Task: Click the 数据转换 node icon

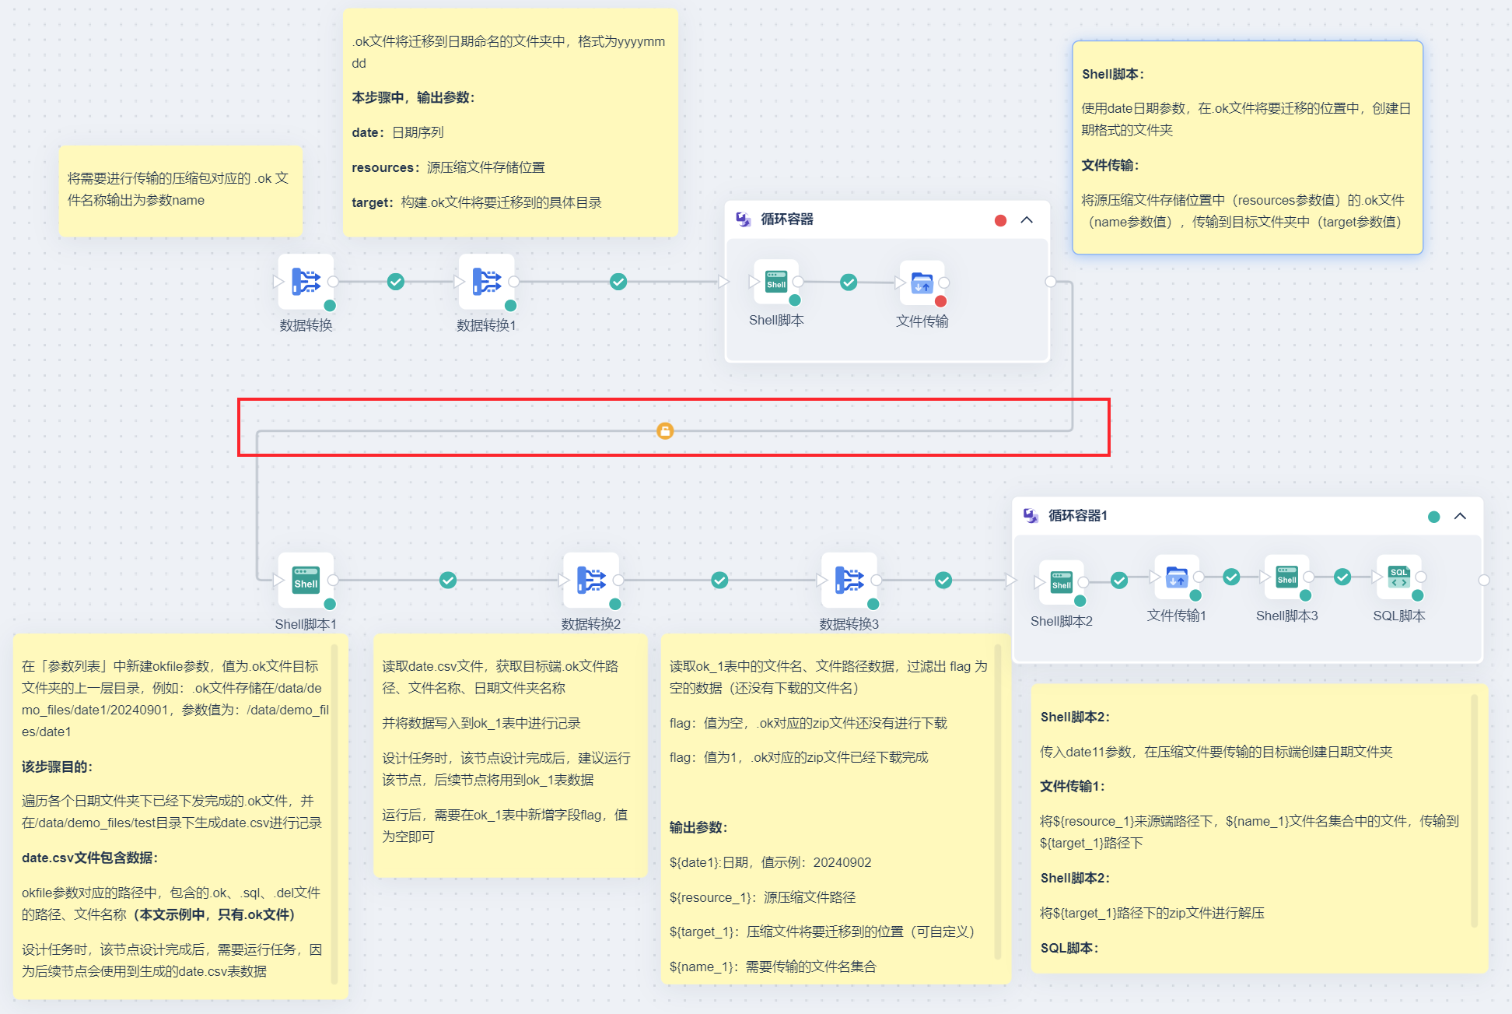Action: point(306,281)
